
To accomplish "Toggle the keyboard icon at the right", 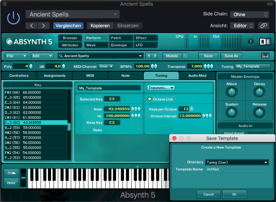I will point(266,56).
